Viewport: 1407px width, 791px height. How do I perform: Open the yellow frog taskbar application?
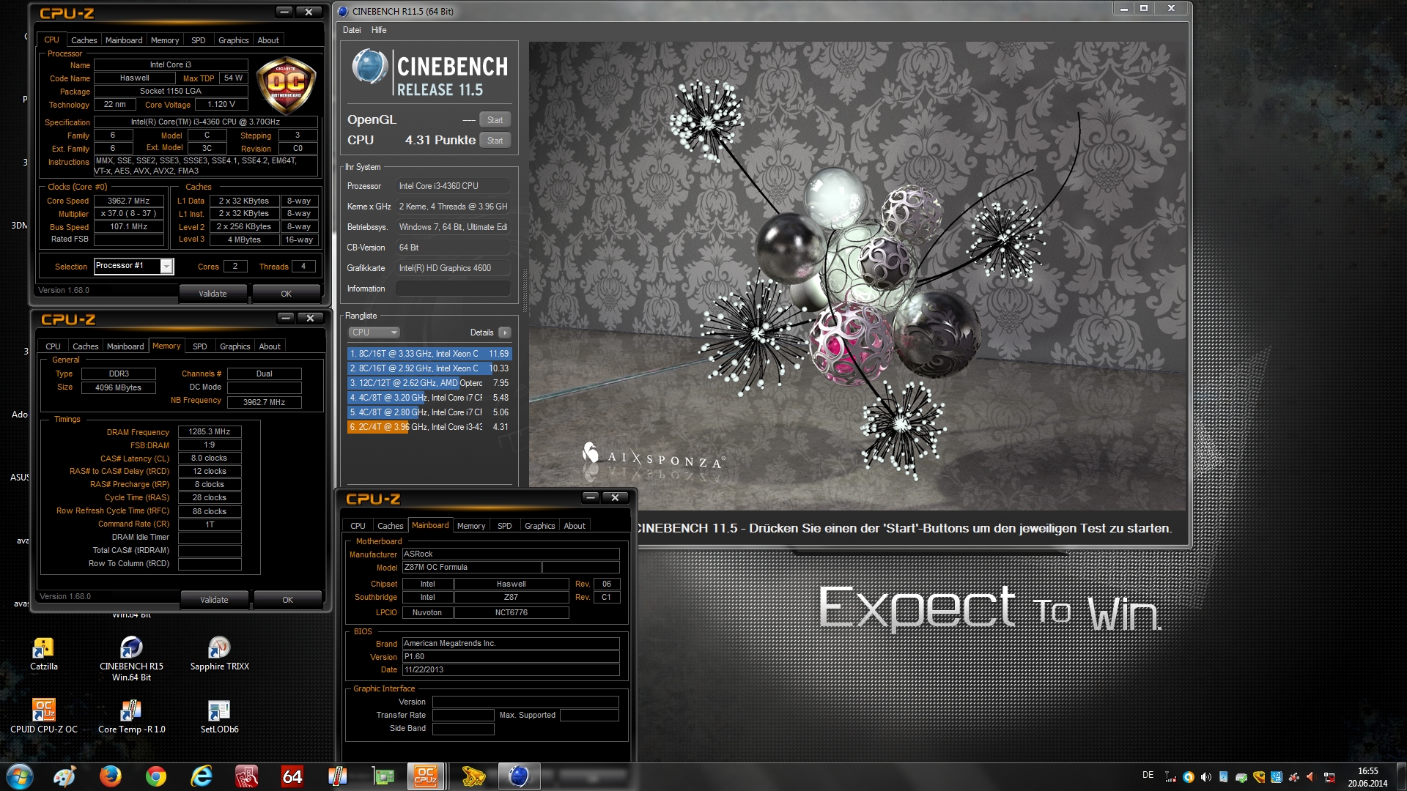(x=473, y=776)
